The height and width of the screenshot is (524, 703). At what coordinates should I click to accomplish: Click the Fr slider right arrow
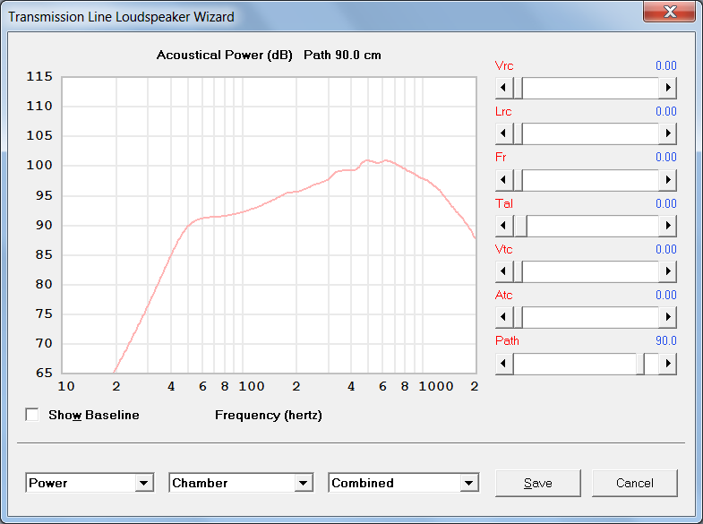(667, 180)
